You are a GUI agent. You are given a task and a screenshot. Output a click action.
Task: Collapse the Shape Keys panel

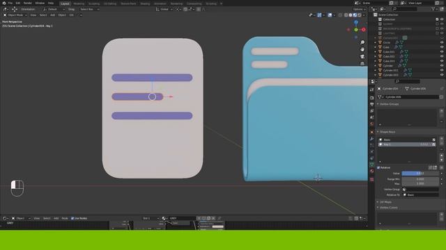click(386, 132)
